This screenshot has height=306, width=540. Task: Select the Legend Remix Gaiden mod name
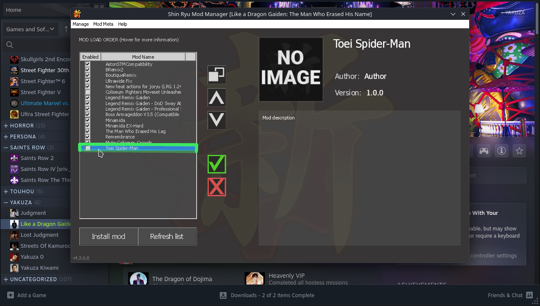128,97
